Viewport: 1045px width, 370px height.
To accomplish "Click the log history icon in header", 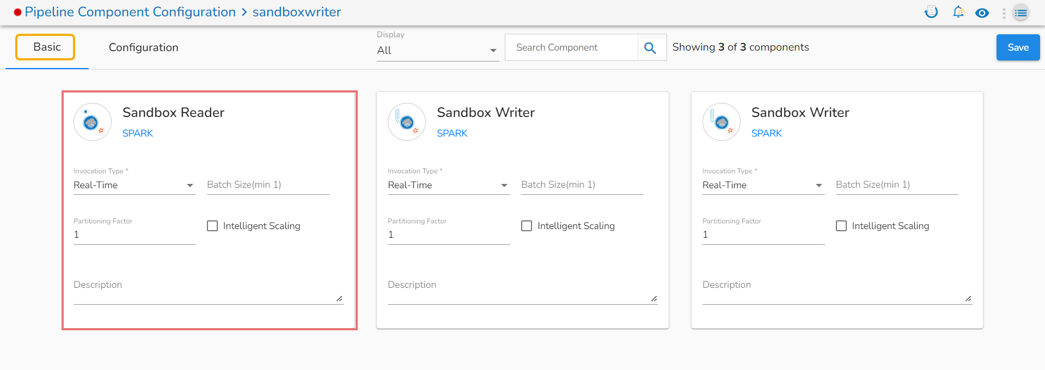I will (x=931, y=12).
